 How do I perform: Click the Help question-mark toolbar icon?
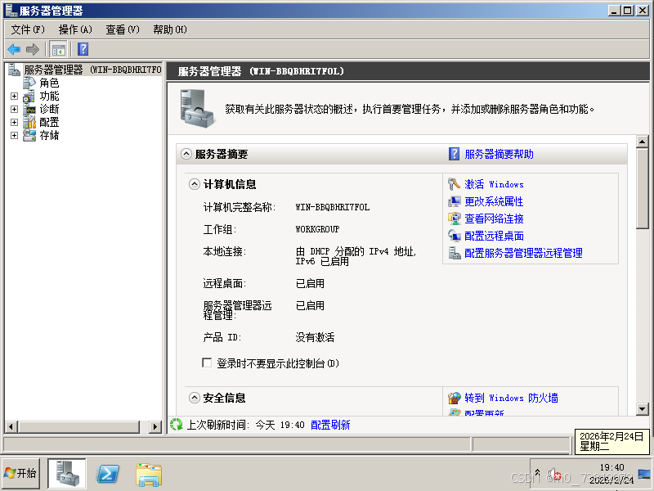click(83, 49)
